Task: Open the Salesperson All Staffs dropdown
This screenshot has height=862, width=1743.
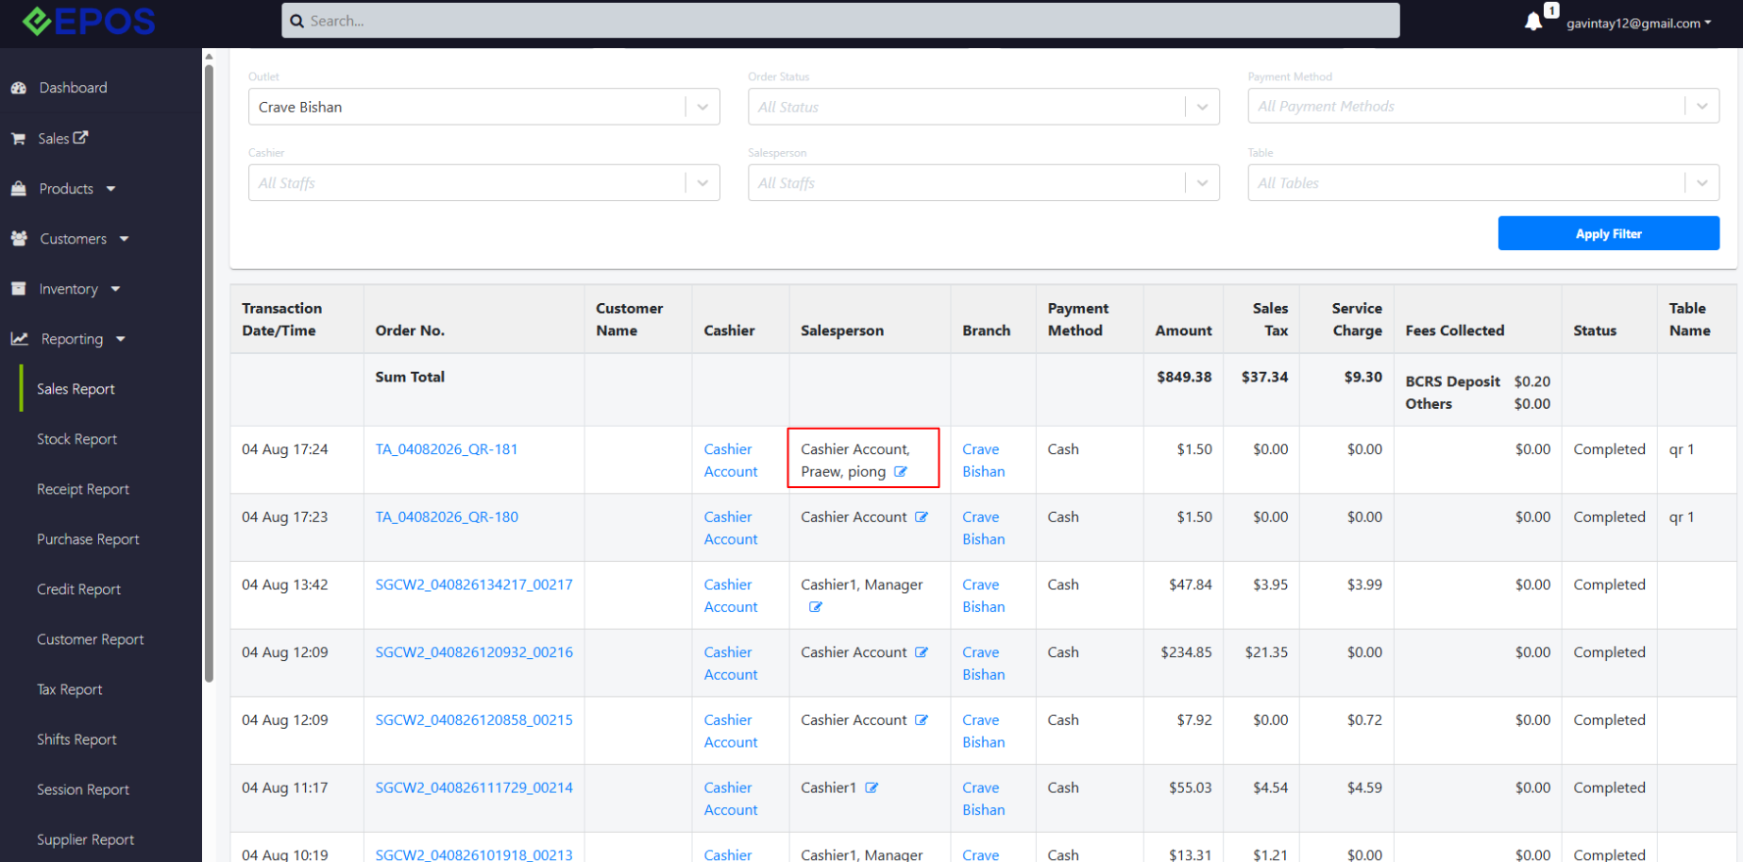Action: 983,183
